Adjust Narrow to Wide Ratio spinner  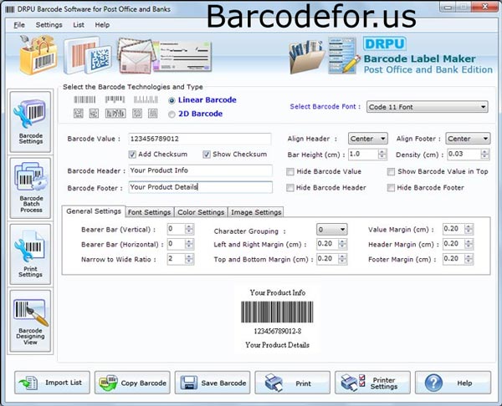(x=189, y=259)
